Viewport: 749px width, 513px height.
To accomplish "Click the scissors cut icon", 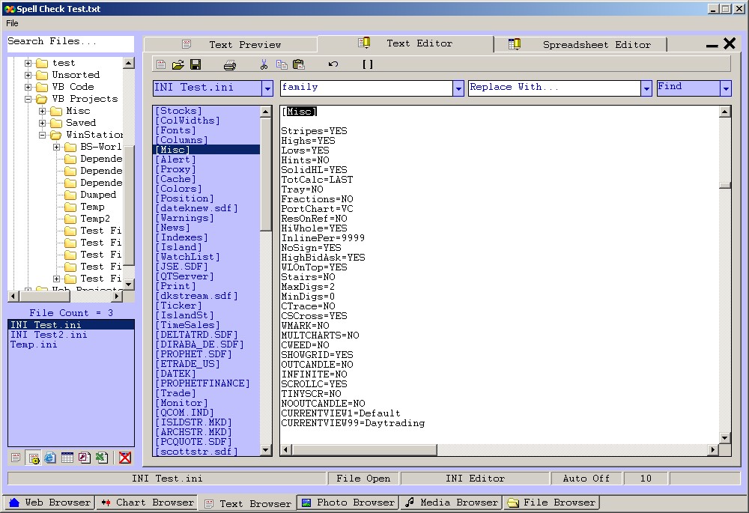I will (264, 64).
